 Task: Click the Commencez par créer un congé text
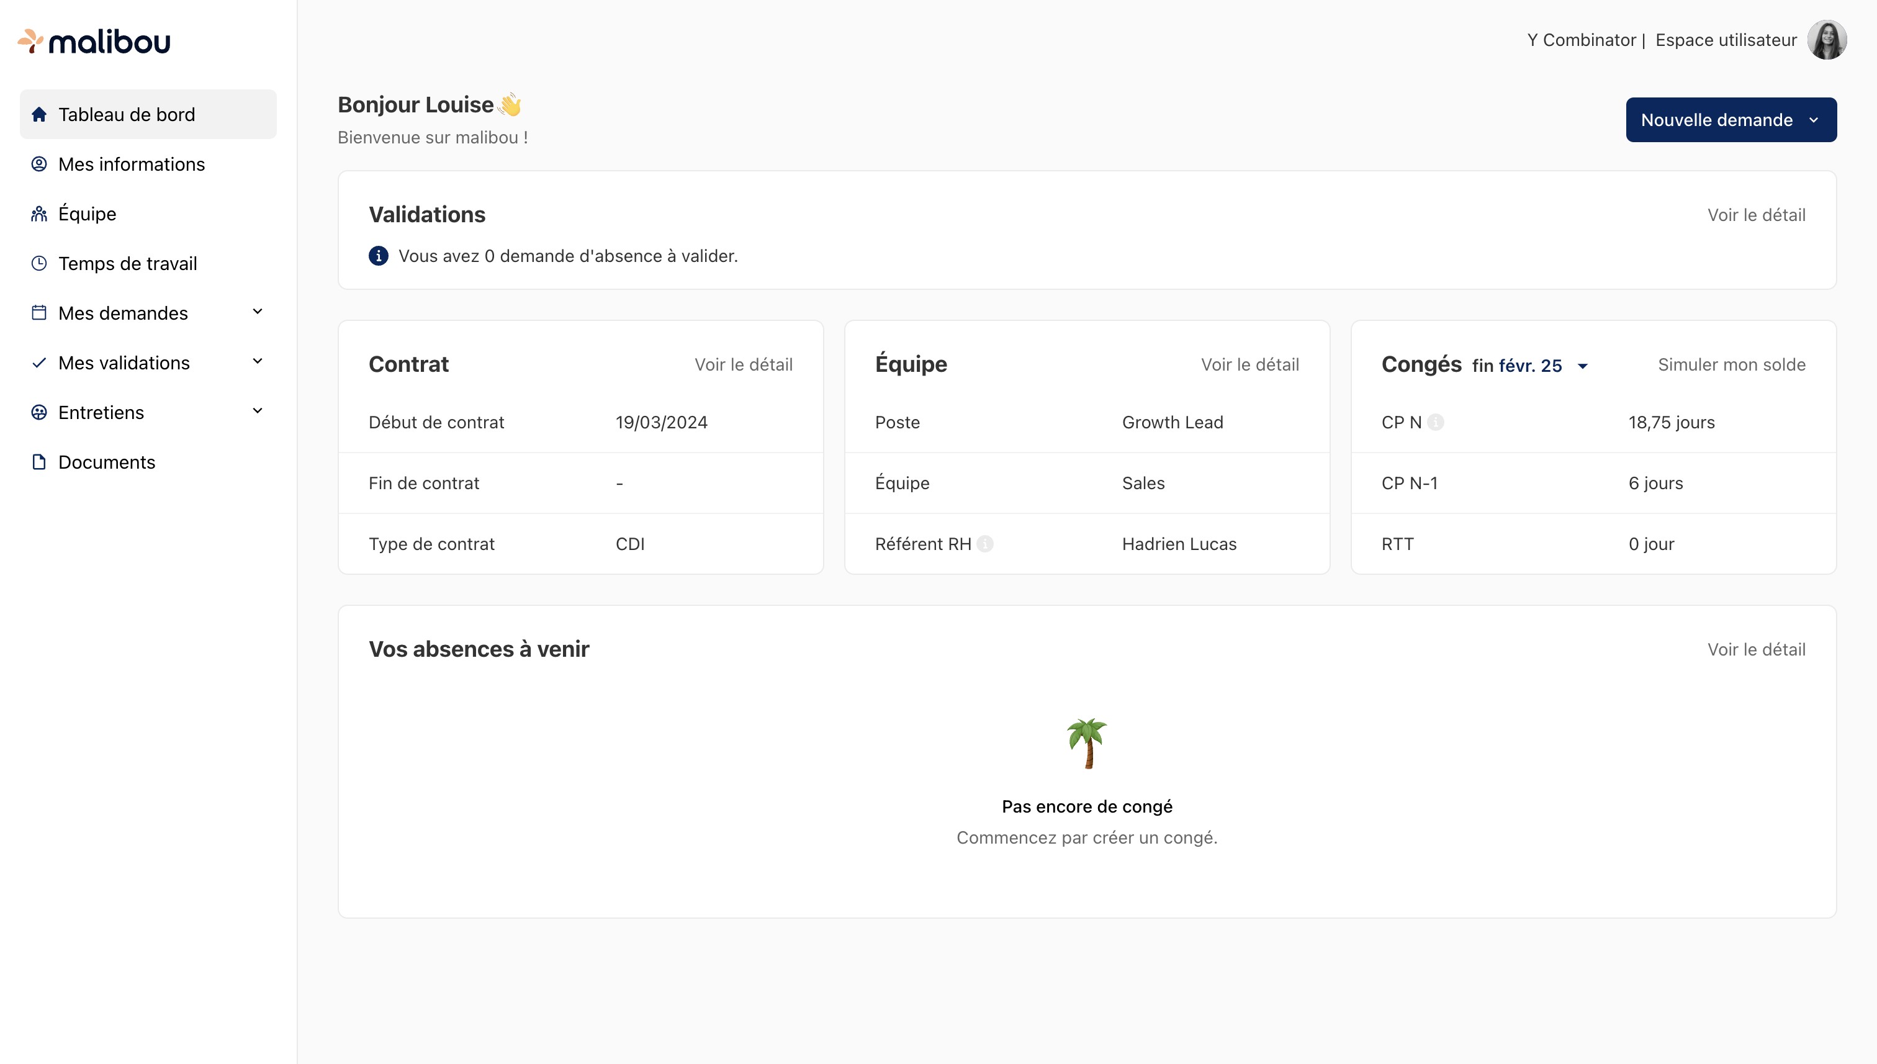point(1087,837)
